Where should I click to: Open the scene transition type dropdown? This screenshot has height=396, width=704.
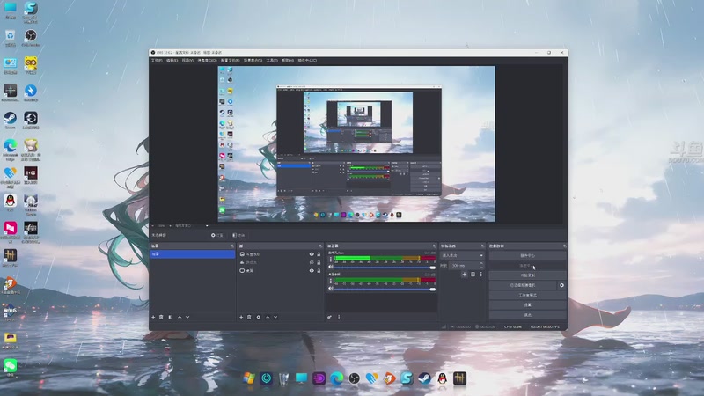point(462,255)
